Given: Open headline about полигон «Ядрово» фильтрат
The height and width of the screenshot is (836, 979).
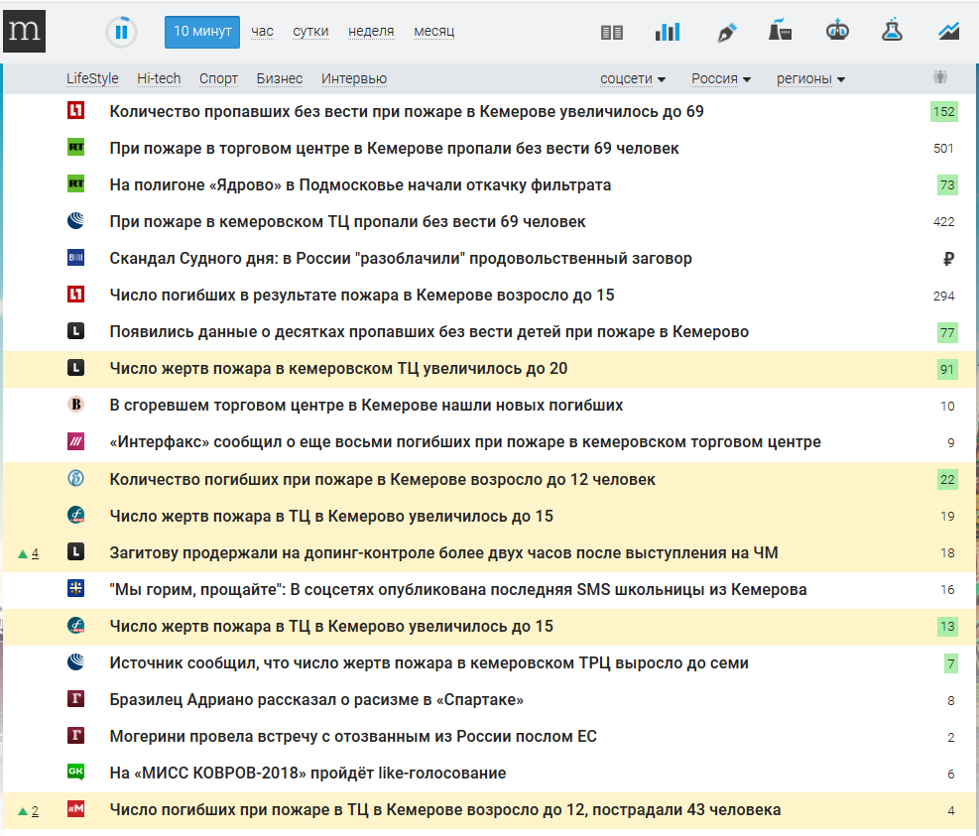Looking at the screenshot, I should (360, 185).
